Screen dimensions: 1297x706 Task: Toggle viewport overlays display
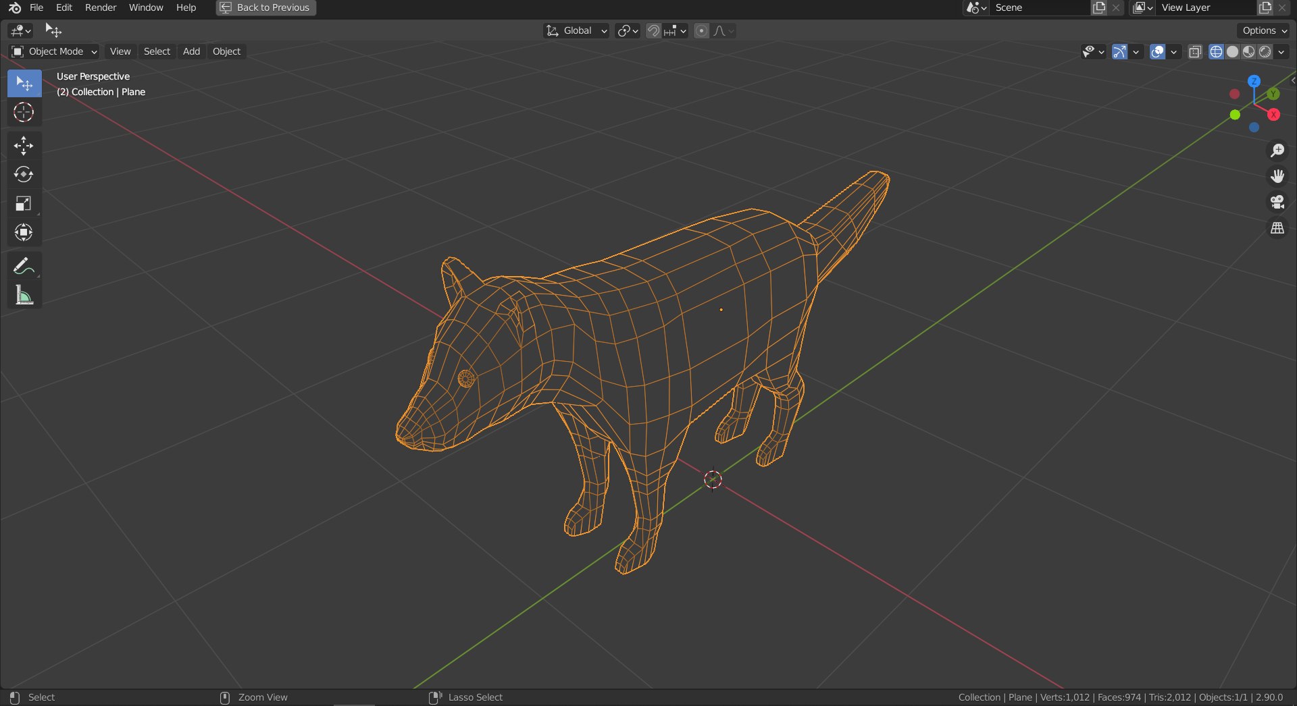coord(1157,51)
